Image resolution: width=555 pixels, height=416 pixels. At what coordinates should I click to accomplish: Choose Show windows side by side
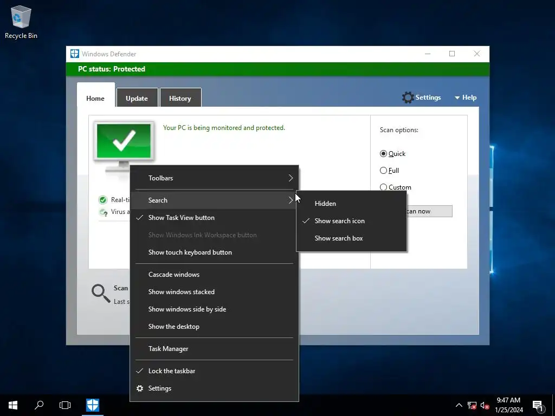pyautogui.click(x=214, y=309)
